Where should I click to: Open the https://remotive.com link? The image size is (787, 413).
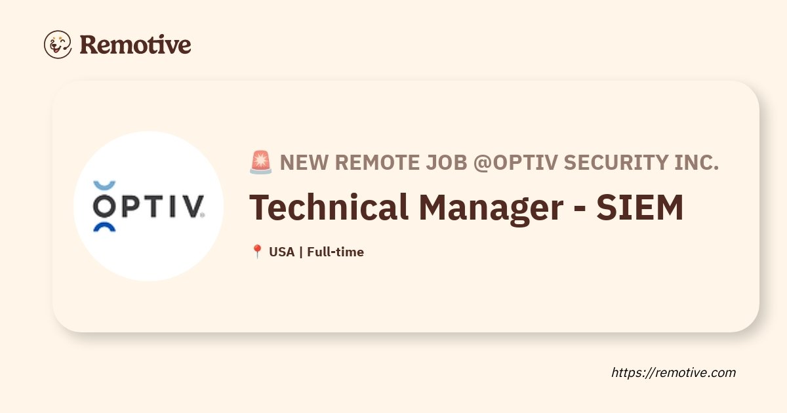(x=674, y=372)
